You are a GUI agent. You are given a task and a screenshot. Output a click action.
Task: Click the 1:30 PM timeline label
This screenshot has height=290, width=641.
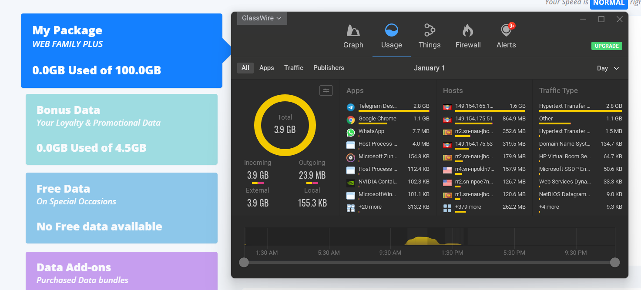tap(452, 253)
